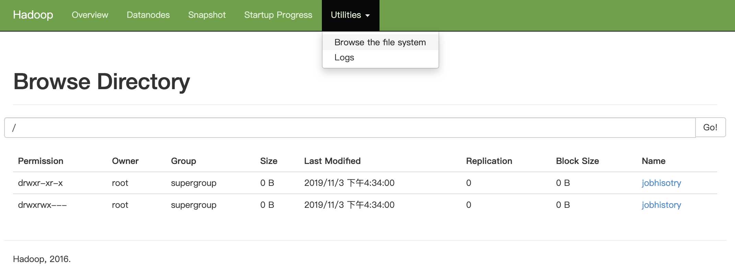Open the jobhisotry directory link
The height and width of the screenshot is (273, 735).
[661, 183]
